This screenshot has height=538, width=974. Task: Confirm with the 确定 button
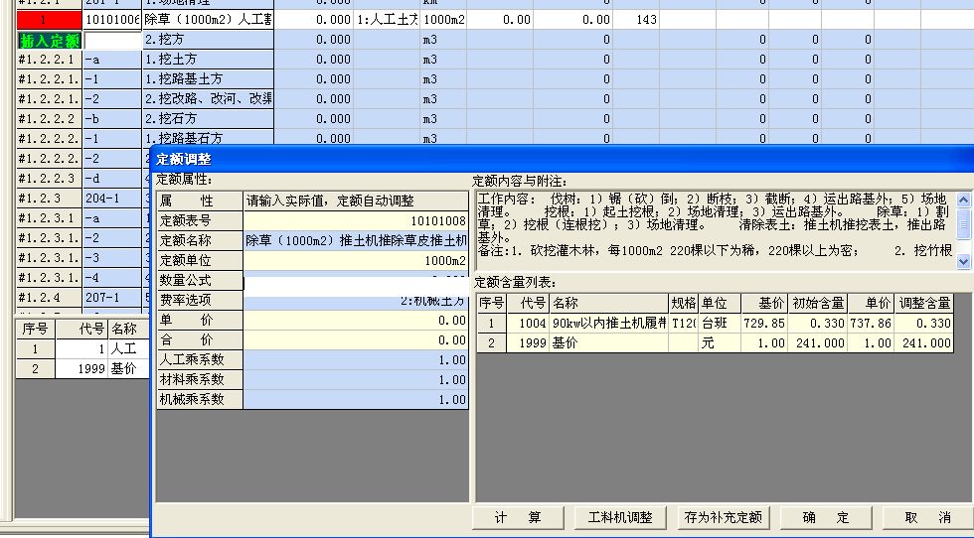click(826, 517)
